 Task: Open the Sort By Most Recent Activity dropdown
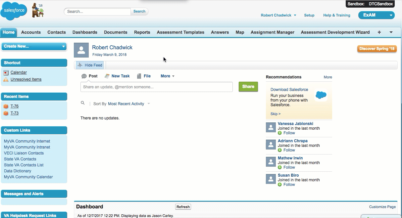point(129,104)
